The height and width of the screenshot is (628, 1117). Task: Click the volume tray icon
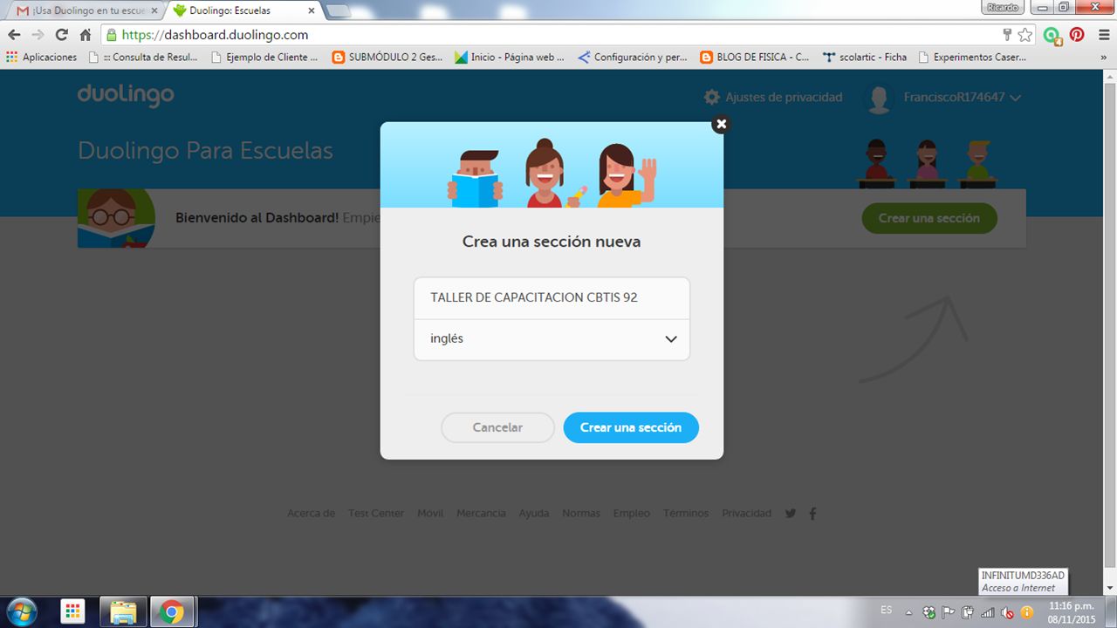[x=1007, y=612]
